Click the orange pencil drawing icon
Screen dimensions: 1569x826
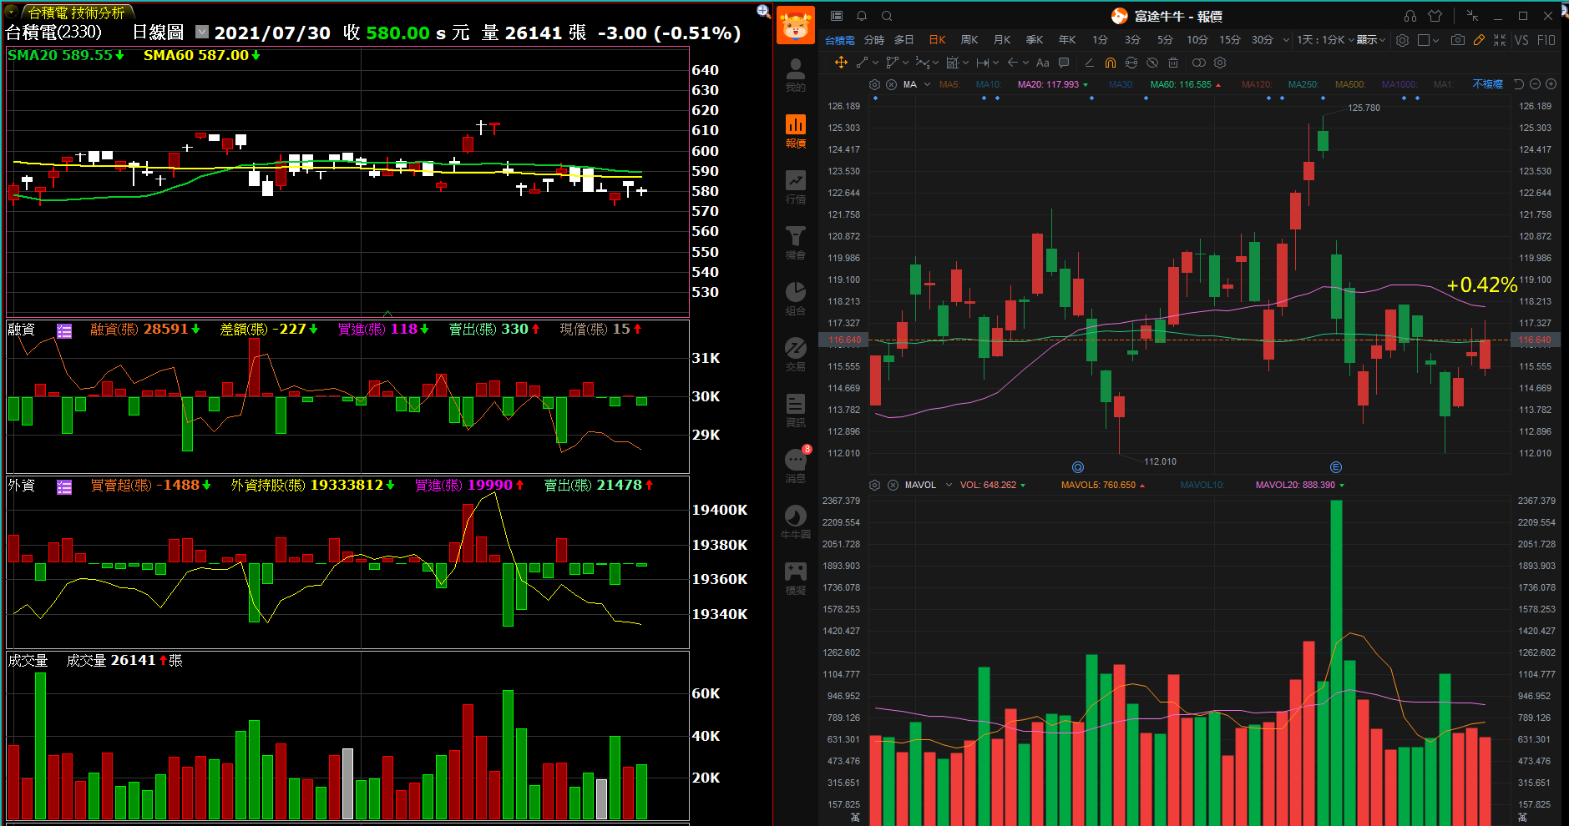tap(1479, 40)
